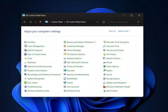Select Control Panel in the breadcrumb

(x=57, y=22)
